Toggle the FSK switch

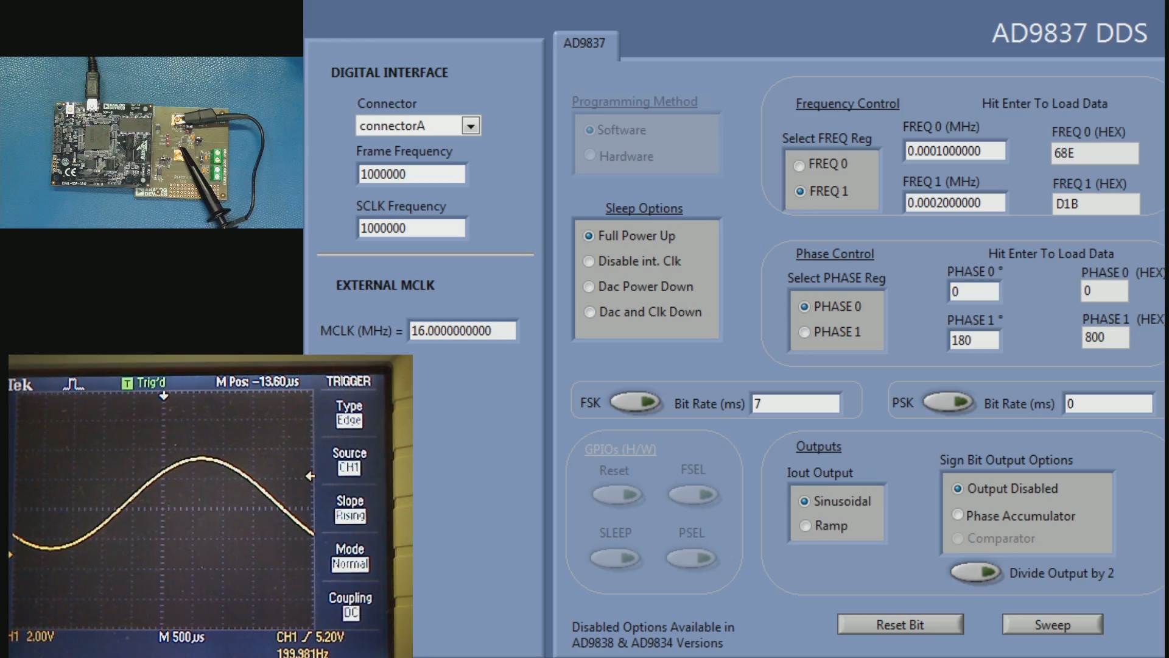(x=636, y=402)
